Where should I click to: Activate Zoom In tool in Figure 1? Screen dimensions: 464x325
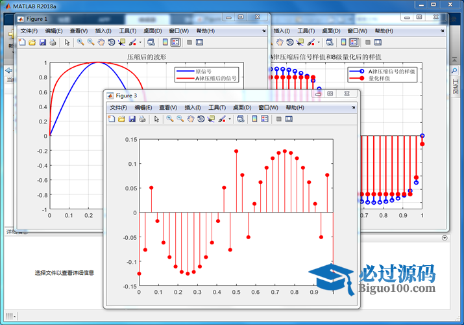80,42
